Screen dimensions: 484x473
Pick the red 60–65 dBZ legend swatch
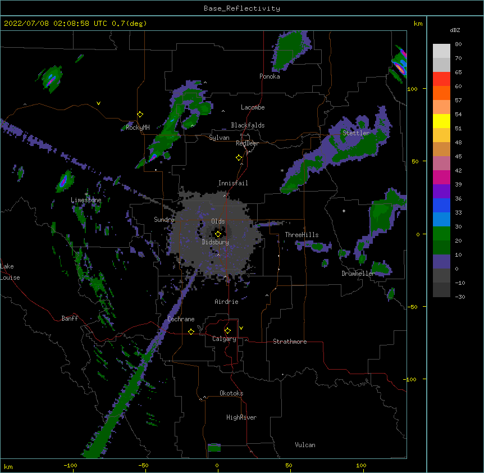[441, 79]
